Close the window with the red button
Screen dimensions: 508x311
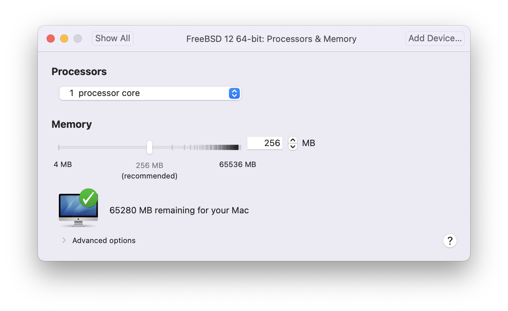click(51, 39)
